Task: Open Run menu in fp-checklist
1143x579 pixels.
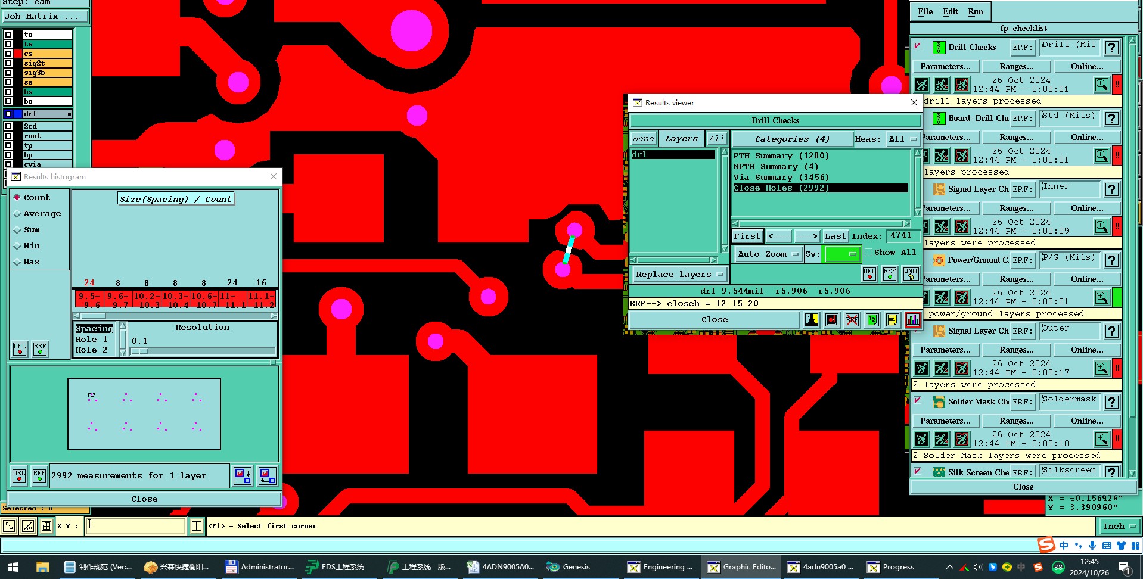Action: click(976, 11)
